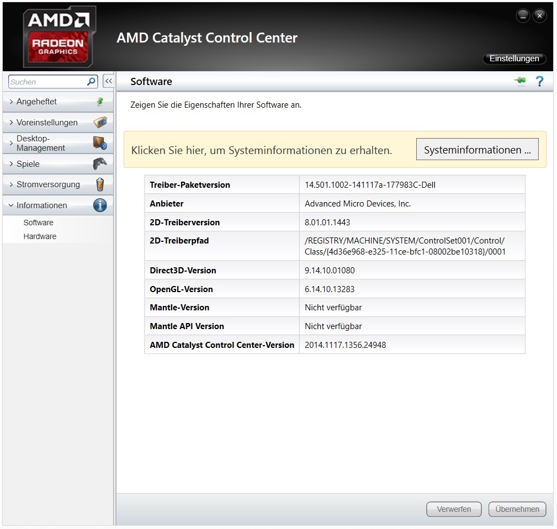Open help via the question mark icon
The image size is (557, 529).
click(x=539, y=81)
